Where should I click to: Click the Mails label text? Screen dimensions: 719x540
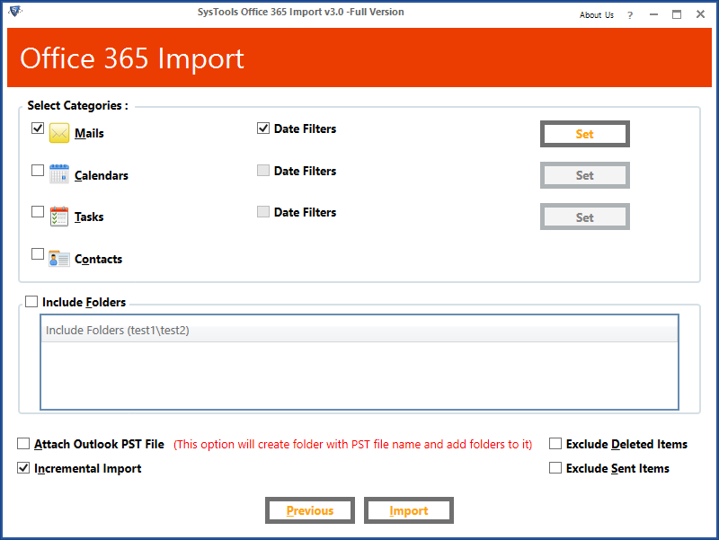pos(89,133)
